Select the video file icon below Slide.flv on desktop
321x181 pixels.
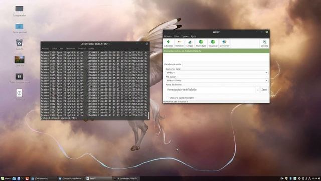tap(19, 76)
